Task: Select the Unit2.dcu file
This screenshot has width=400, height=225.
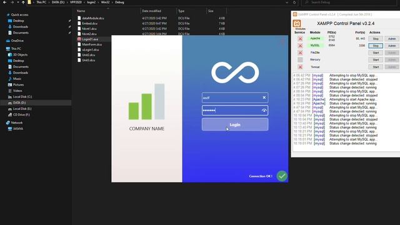Action: tap(89, 55)
